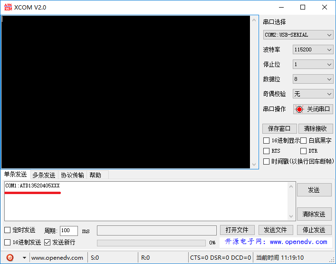Click the scroll down arrow of receive area
Image resolution: width=336 pixels, height=264 pixels.
[254, 165]
